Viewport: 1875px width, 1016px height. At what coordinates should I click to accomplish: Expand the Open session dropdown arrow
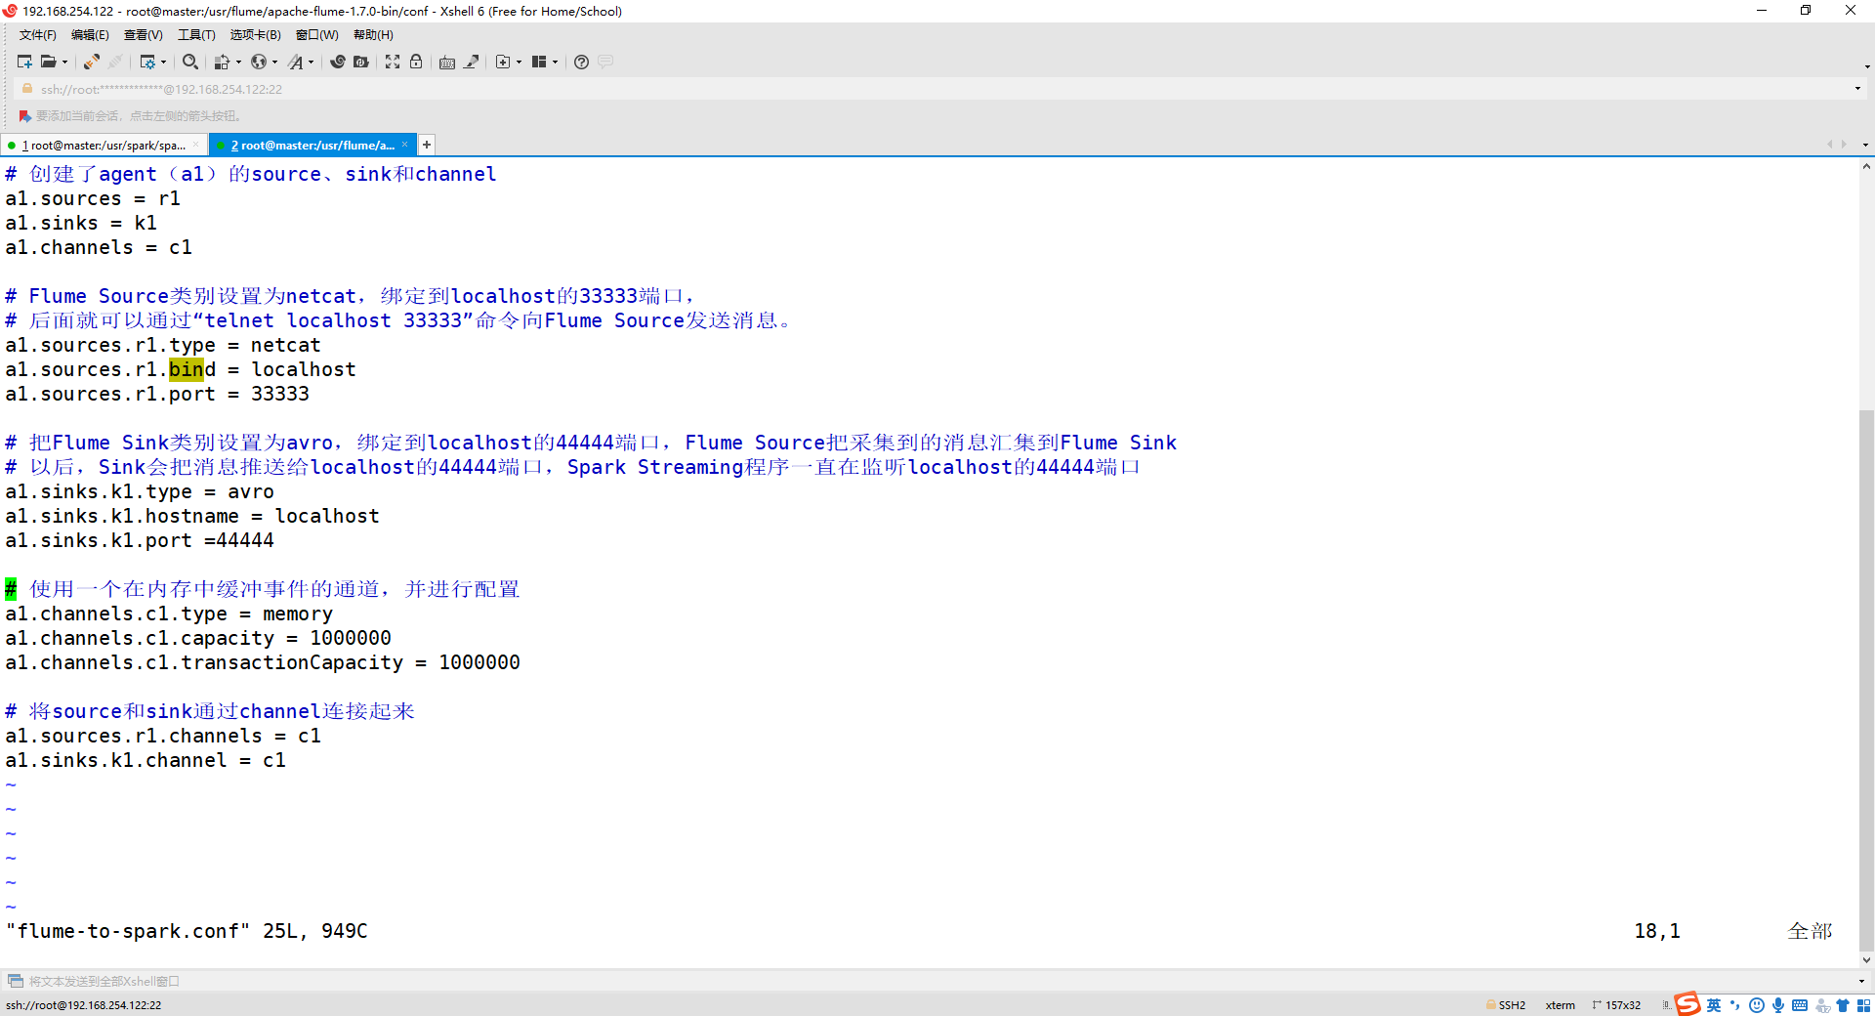click(x=65, y=62)
